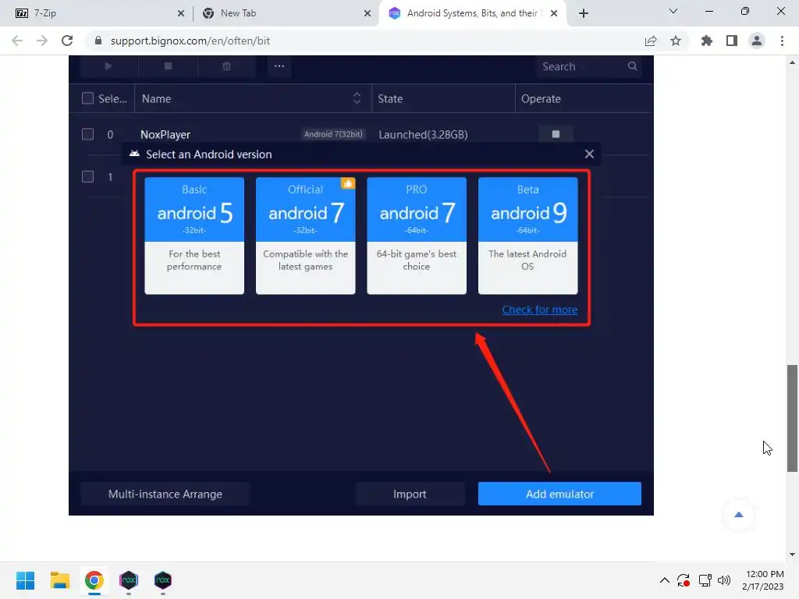The width and height of the screenshot is (799, 599).
Task: Click the thumbs-up recommended badge
Action: coord(348,183)
